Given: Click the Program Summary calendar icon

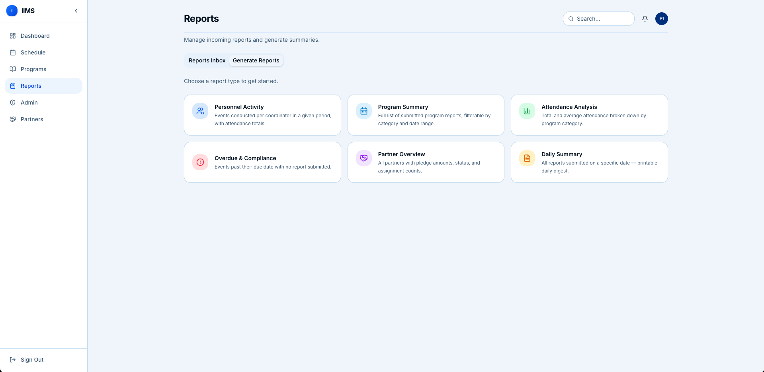Looking at the screenshot, I should [363, 111].
